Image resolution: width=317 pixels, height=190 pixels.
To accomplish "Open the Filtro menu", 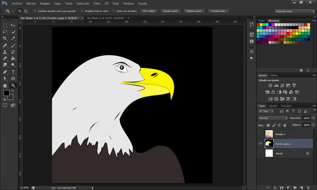I will (x=97, y=4).
